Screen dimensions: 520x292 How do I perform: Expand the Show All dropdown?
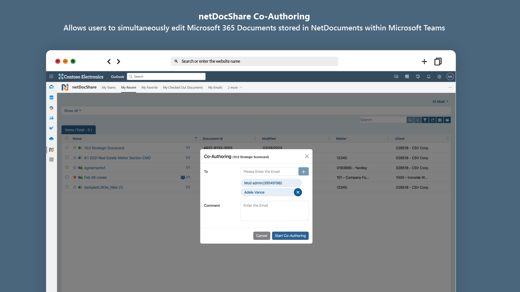[72, 111]
